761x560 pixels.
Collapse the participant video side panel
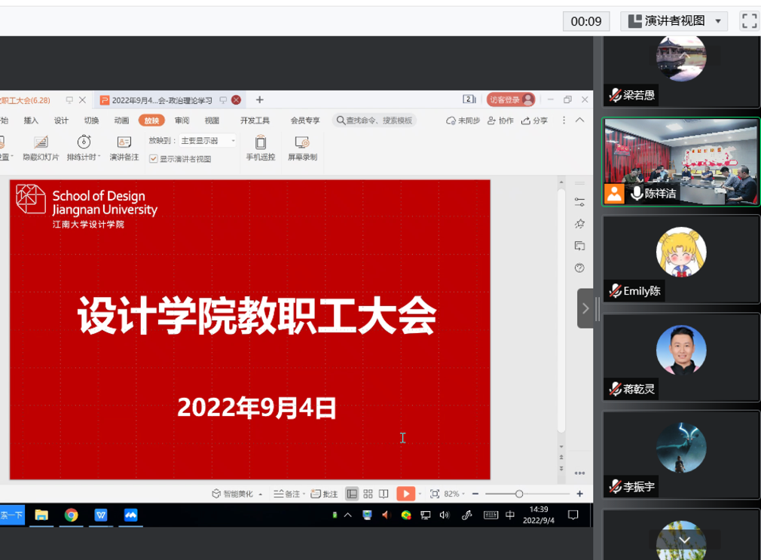click(x=585, y=308)
